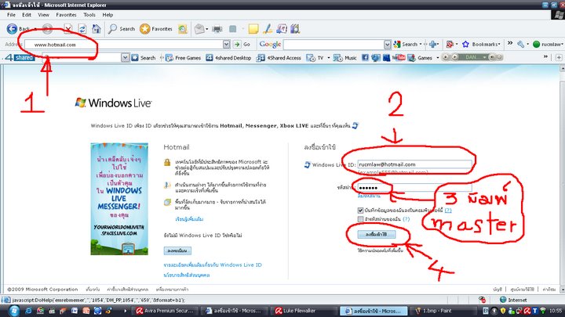Open 4shared Desktop toolbar item
The width and height of the screenshot is (565, 317).
click(x=228, y=57)
